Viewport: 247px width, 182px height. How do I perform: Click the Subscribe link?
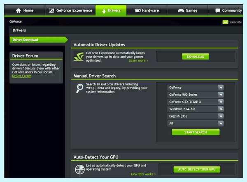click(235, 22)
